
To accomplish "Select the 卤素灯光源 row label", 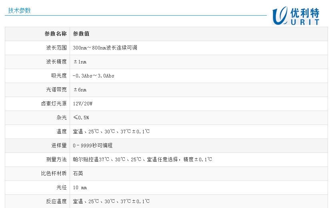I will point(54,104).
